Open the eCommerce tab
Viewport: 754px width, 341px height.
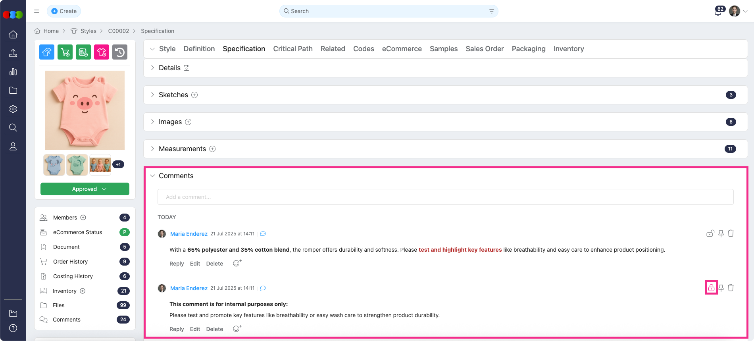coord(402,49)
